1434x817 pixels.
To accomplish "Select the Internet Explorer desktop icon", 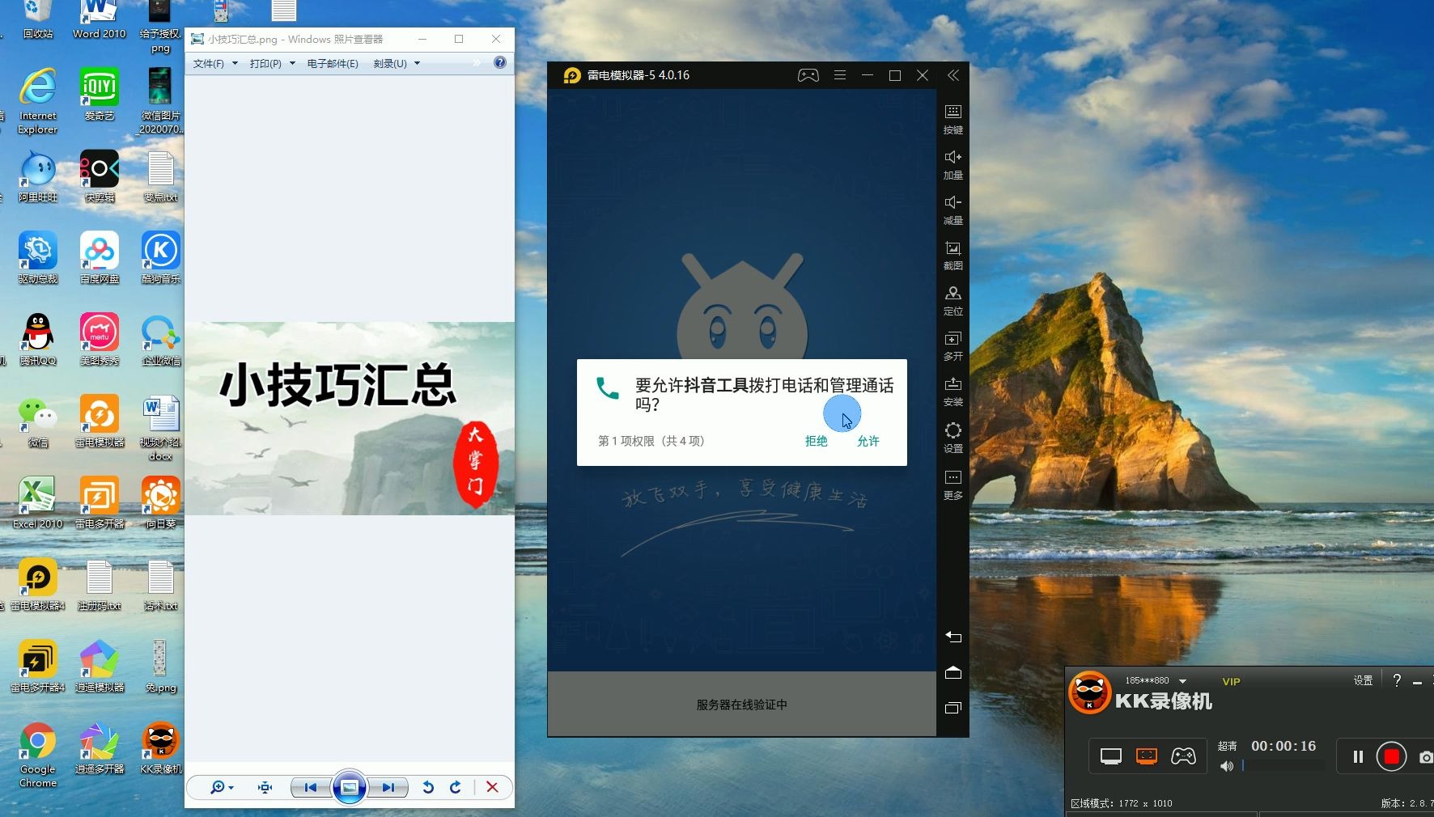I will pyautogui.click(x=38, y=101).
